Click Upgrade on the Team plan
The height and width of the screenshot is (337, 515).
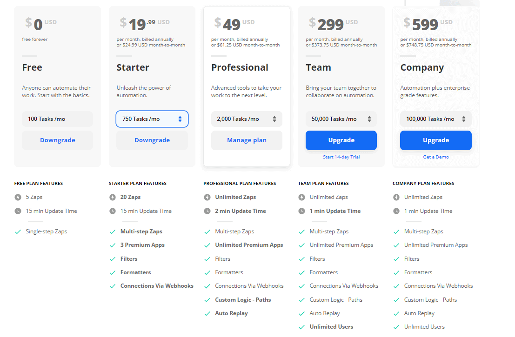341,140
